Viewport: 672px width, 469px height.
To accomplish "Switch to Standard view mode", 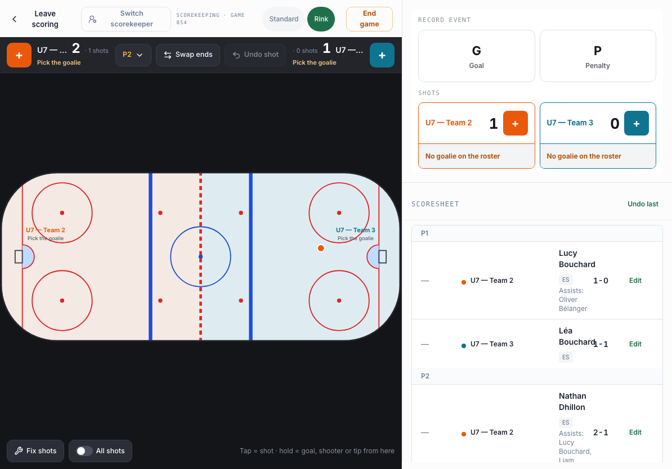I will [x=284, y=19].
